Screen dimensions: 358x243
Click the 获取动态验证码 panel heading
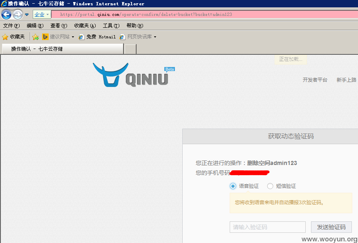(291, 136)
